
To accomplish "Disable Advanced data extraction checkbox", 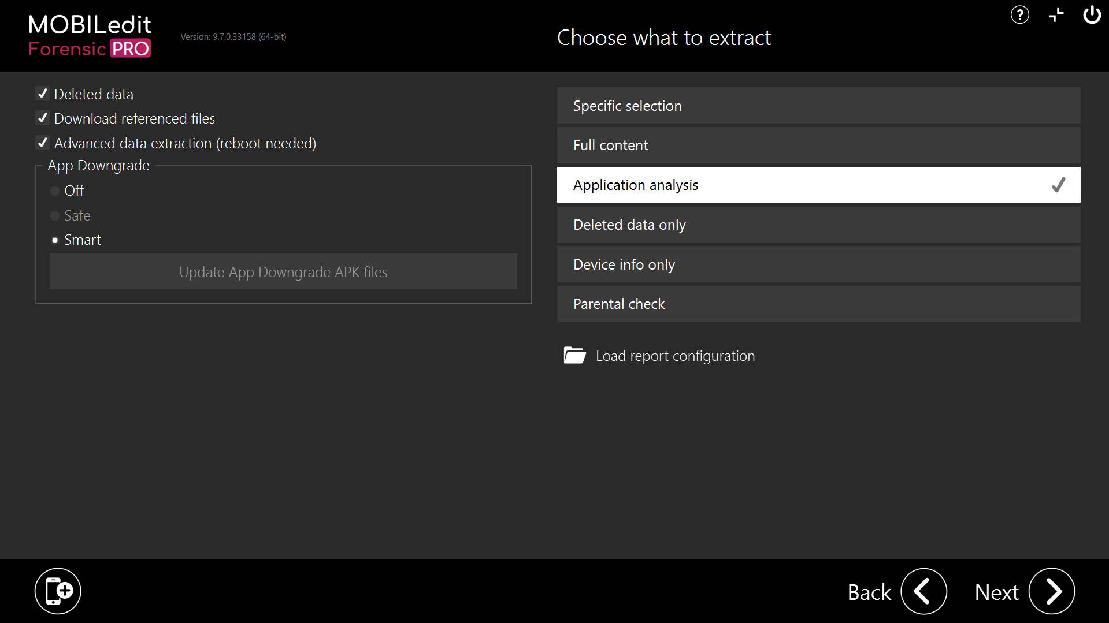I will (43, 143).
